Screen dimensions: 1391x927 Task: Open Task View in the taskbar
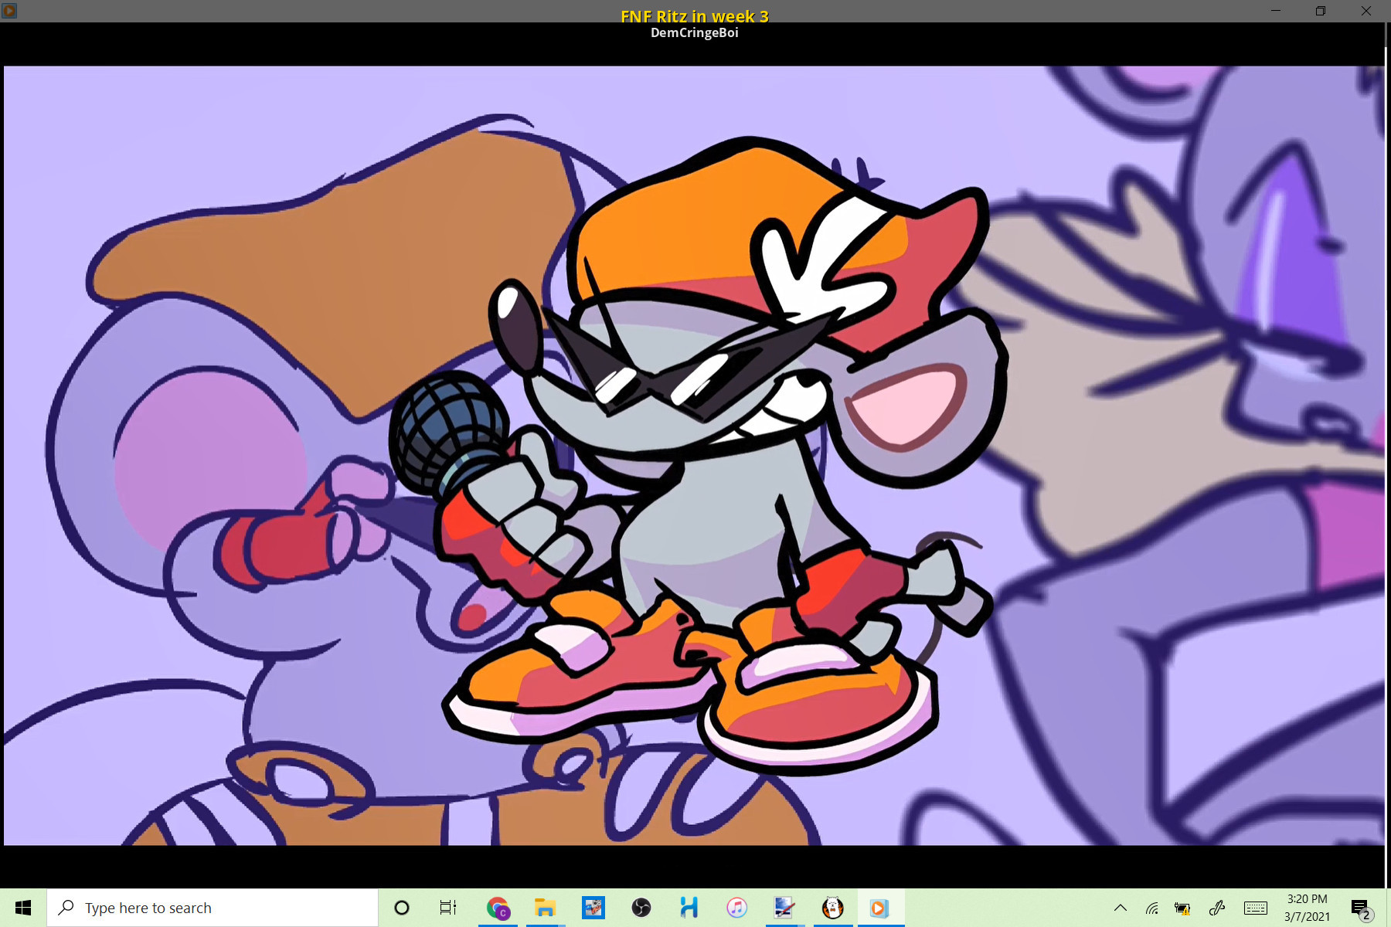448,908
